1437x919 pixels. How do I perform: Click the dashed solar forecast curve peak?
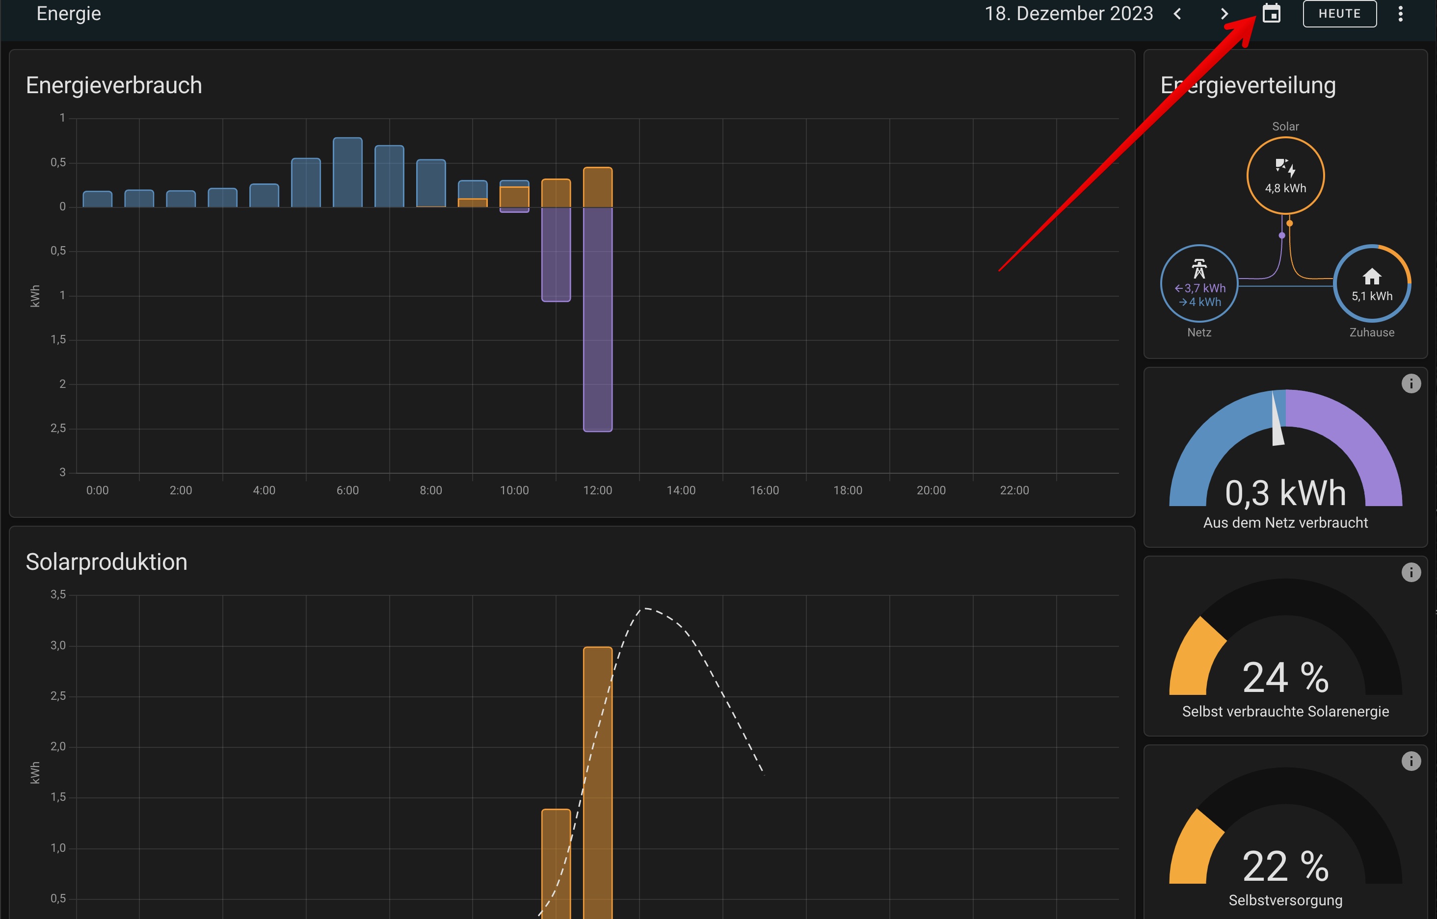(646, 609)
